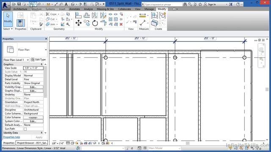Select the Align tool icon
This screenshot has width=271, height=152.
point(78,16)
